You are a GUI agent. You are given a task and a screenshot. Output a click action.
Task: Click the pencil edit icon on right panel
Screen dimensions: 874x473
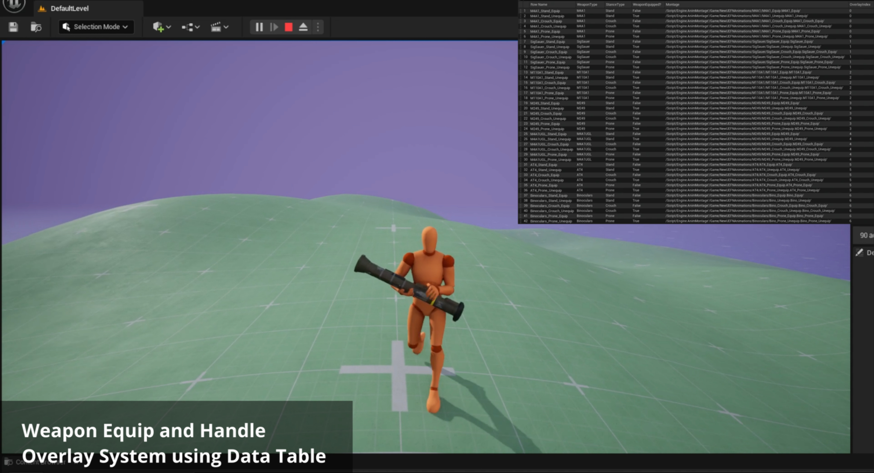tap(859, 253)
